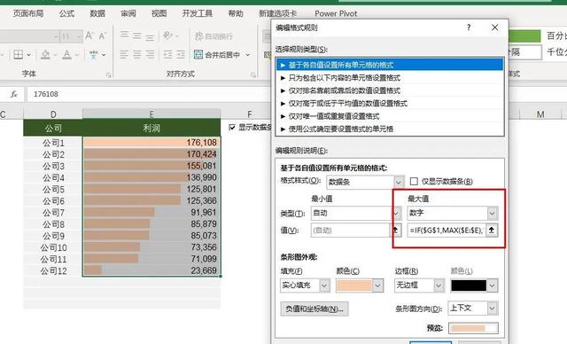
Task: Open the Page Layout ribbon tab
Action: [x=28, y=14]
